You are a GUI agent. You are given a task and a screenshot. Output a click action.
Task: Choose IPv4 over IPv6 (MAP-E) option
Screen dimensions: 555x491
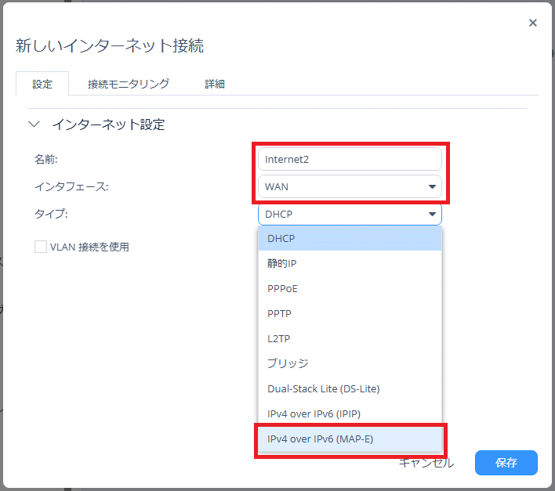click(350, 439)
